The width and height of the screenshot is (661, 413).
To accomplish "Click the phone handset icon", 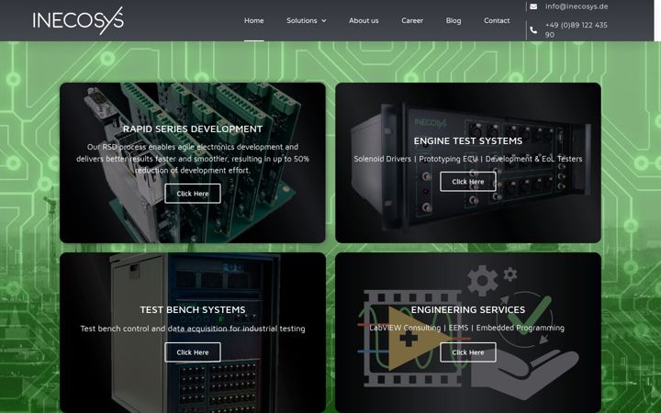I will pyautogui.click(x=533, y=30).
